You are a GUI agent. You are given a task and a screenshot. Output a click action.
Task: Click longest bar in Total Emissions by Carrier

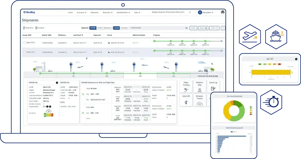(x=232, y=136)
